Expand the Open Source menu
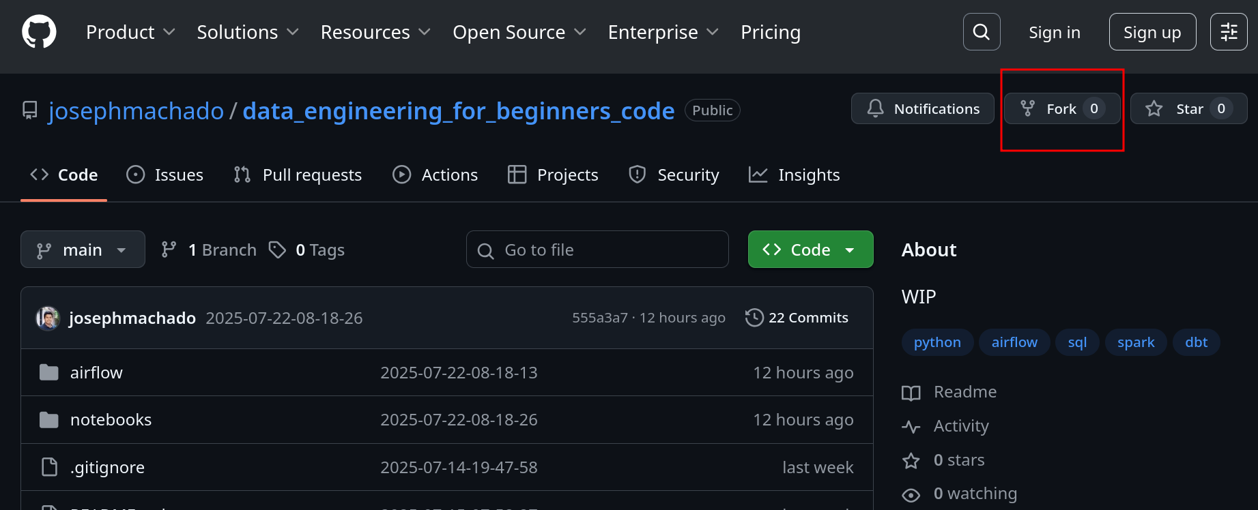 click(x=519, y=32)
